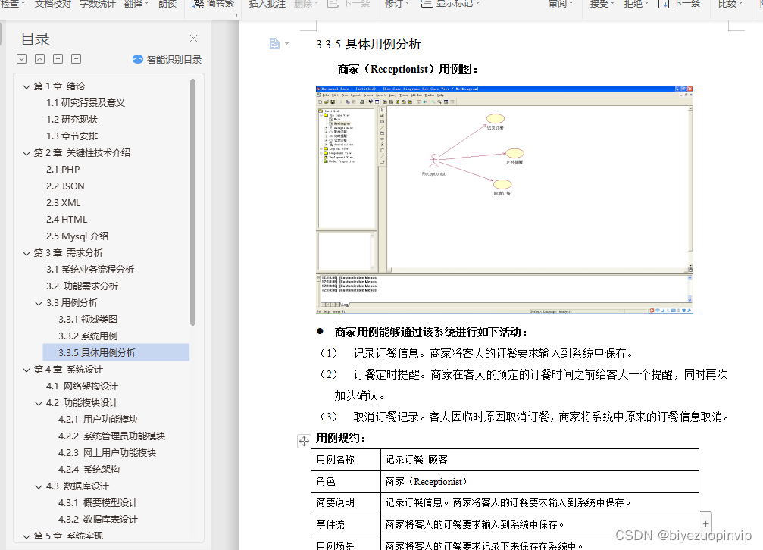Go to section 2.2 JSON

[x=66, y=186]
